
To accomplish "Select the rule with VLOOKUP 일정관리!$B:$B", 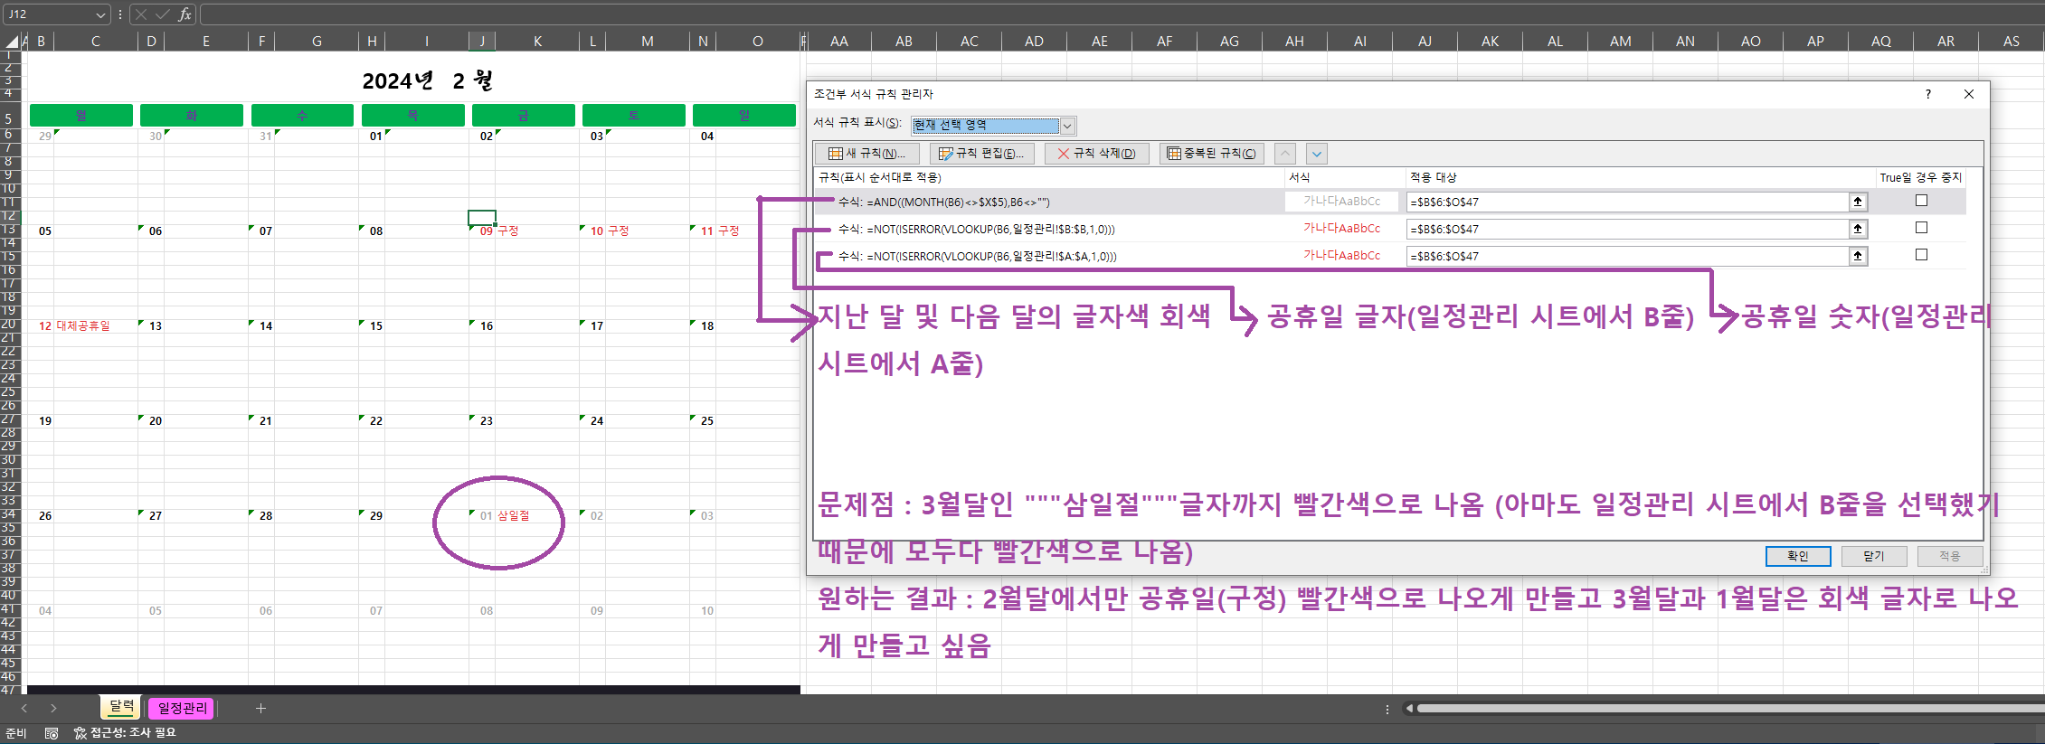I will pos(977,230).
